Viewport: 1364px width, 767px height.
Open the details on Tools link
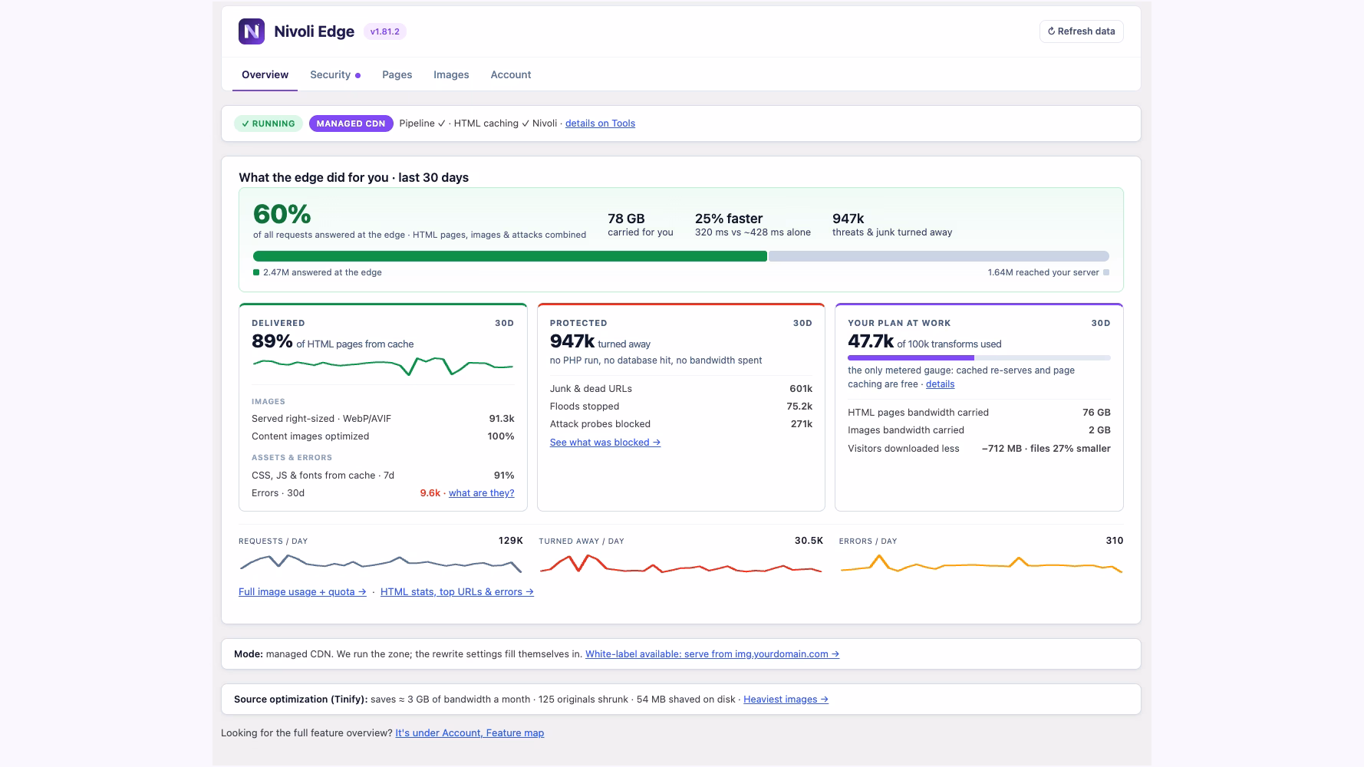pos(600,123)
